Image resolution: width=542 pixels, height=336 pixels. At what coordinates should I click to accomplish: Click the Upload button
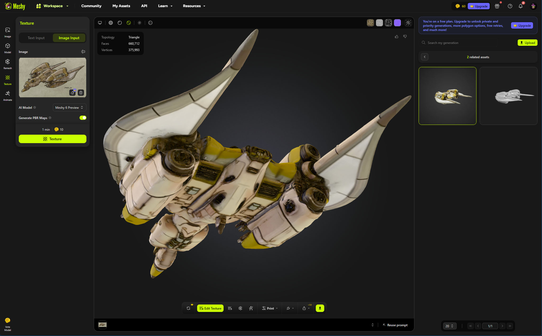[x=527, y=43]
